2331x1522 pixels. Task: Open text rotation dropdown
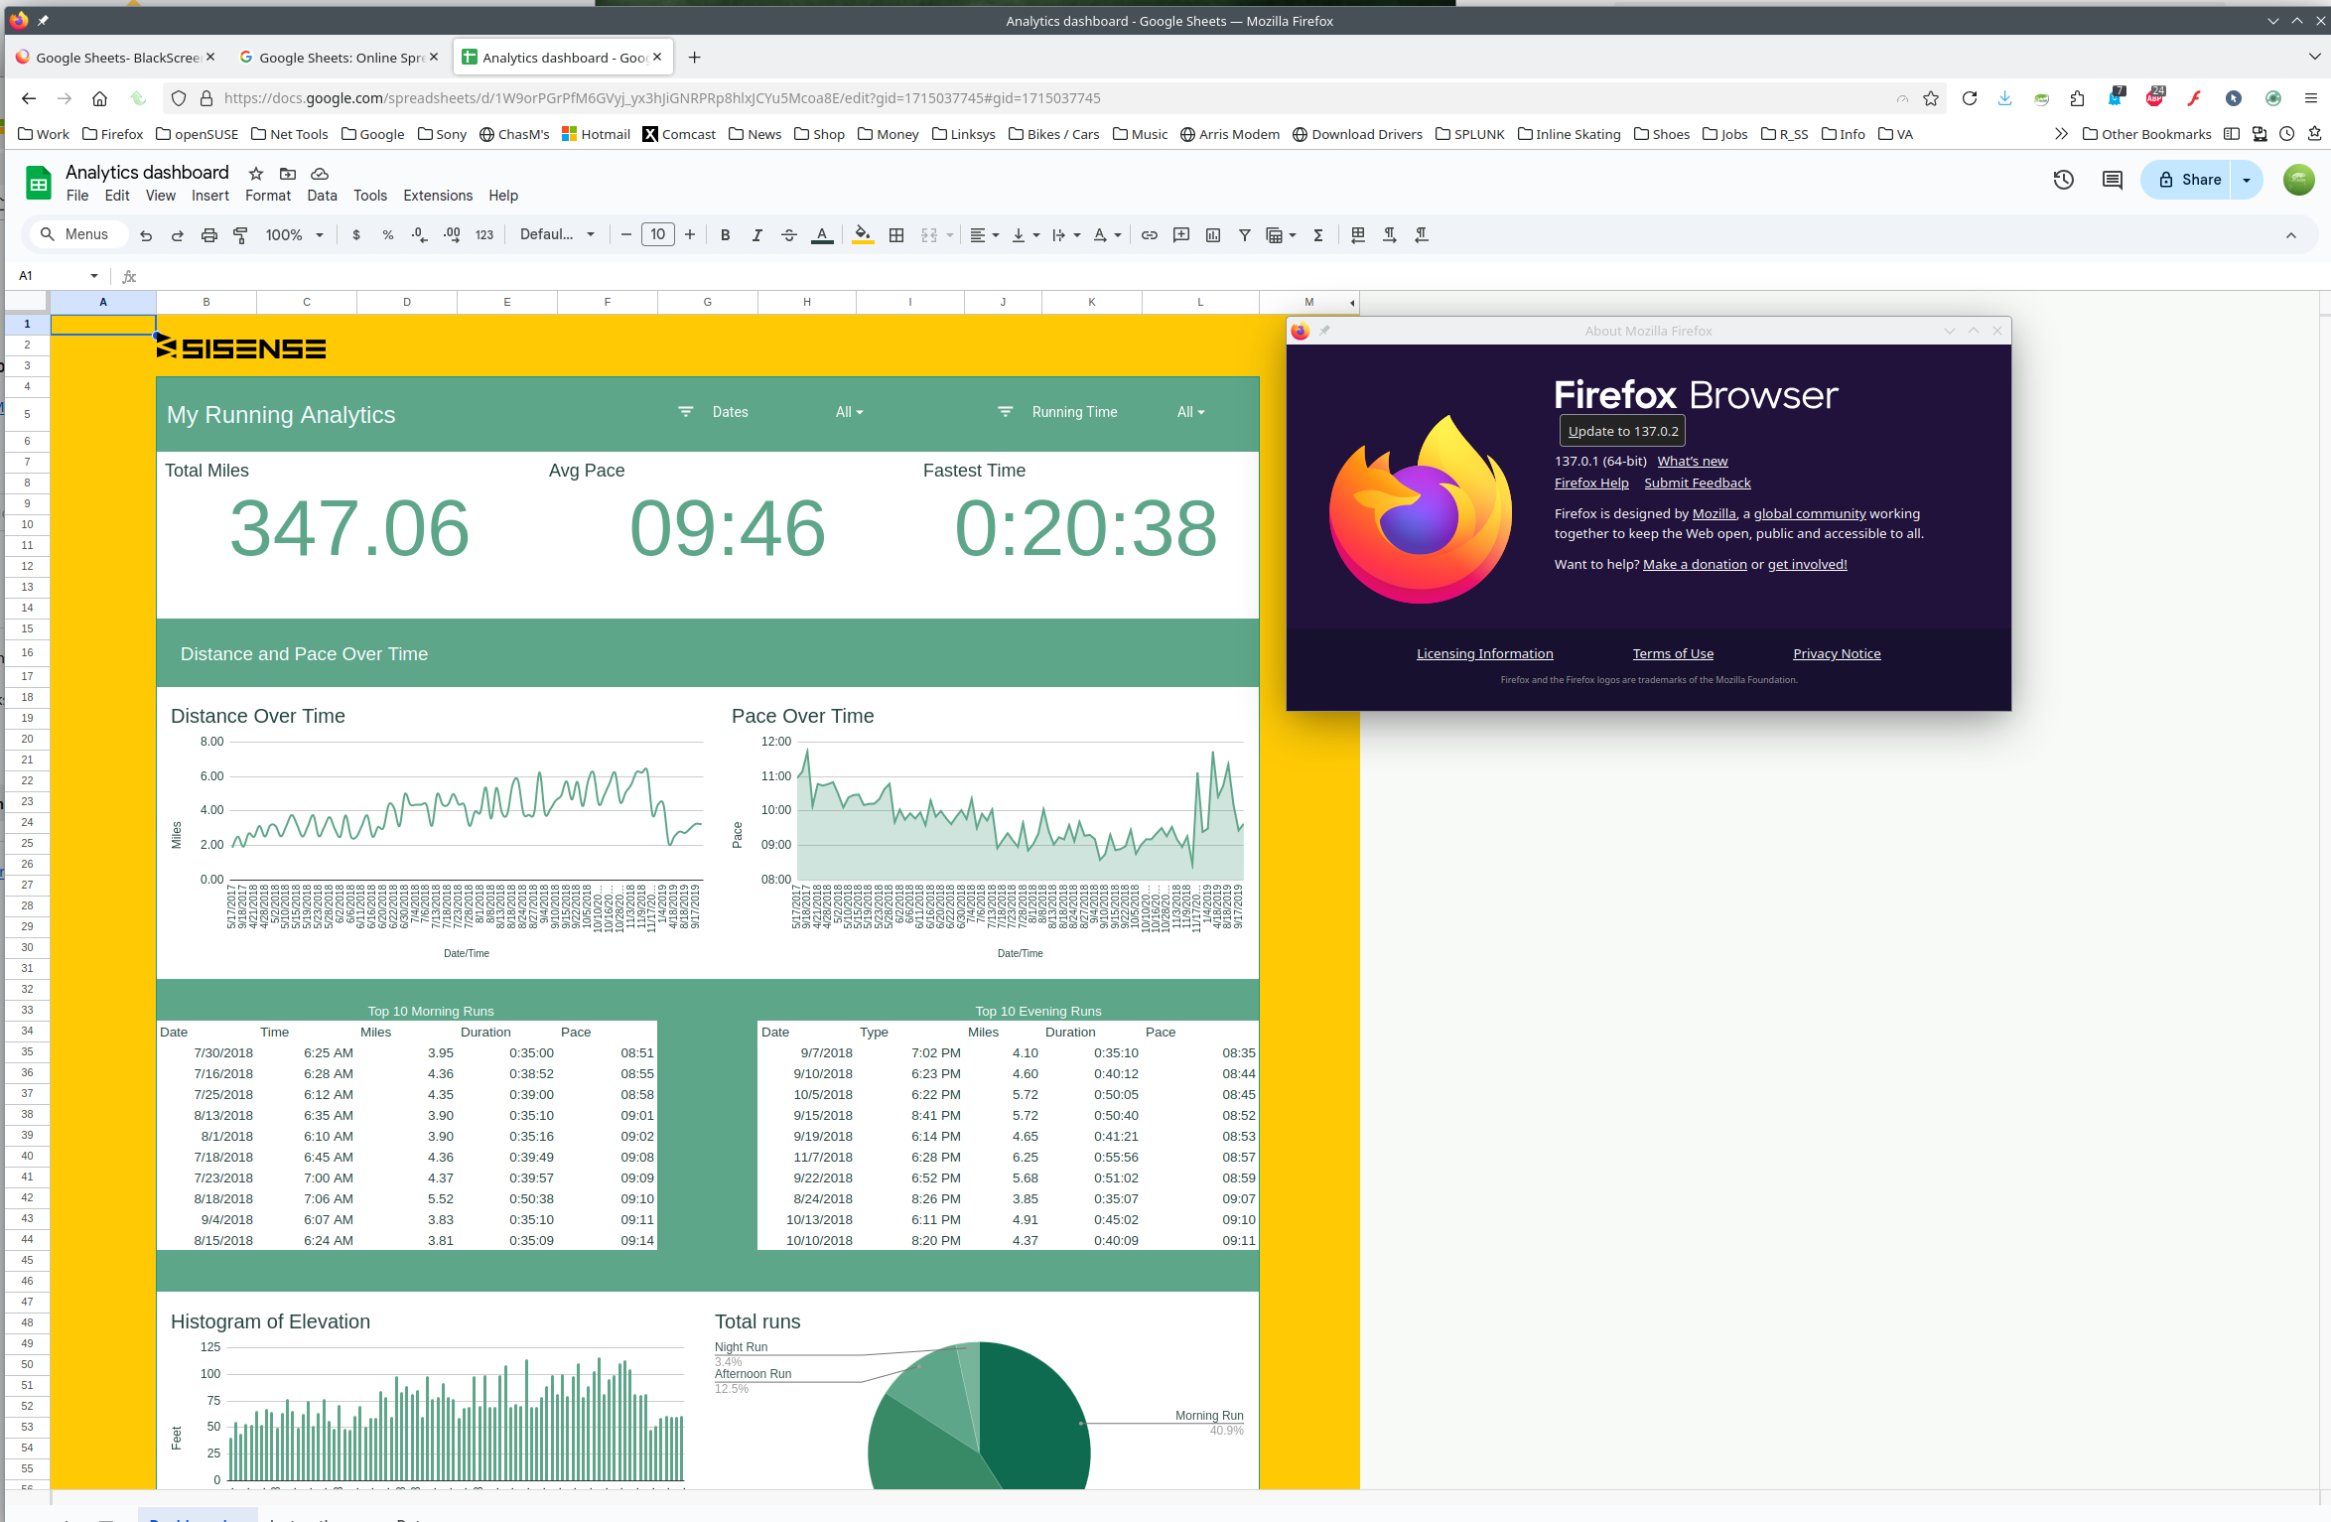[x=1107, y=235]
